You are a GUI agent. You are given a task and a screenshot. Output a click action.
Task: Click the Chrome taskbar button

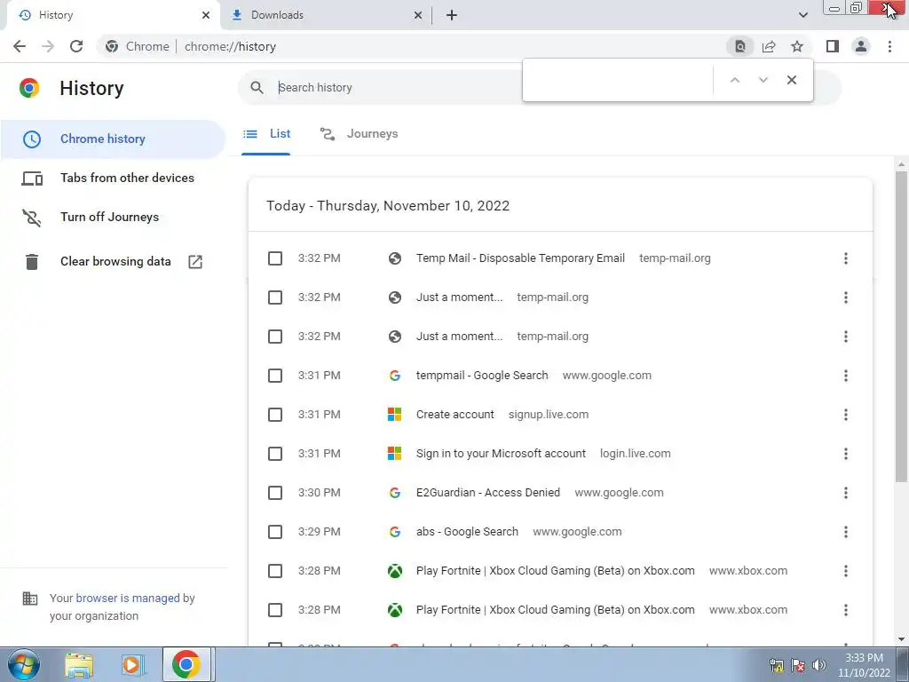186,664
